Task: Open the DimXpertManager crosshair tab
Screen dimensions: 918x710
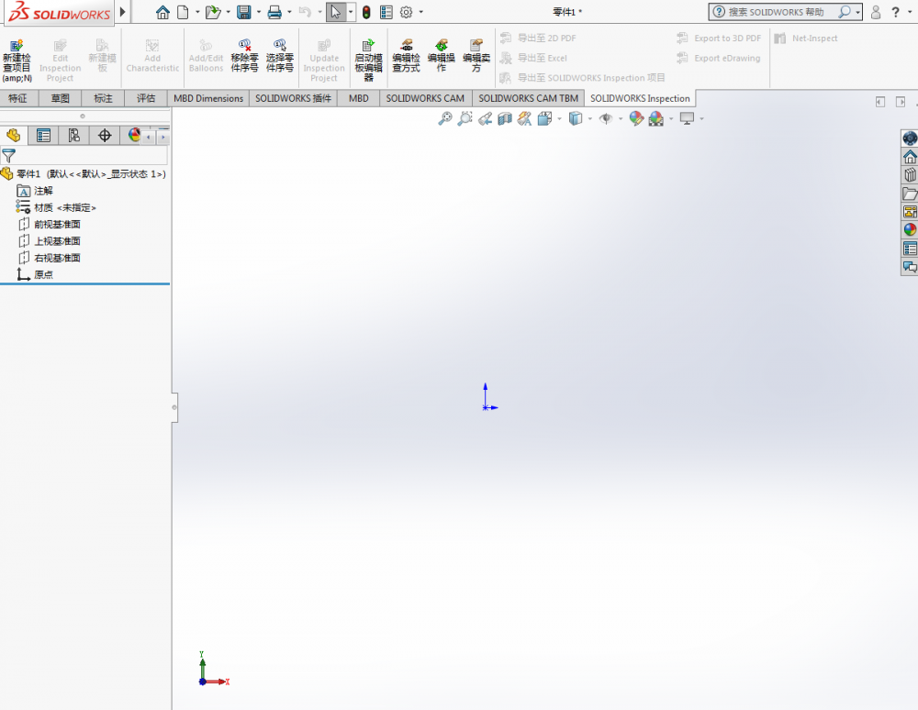Action: point(104,136)
